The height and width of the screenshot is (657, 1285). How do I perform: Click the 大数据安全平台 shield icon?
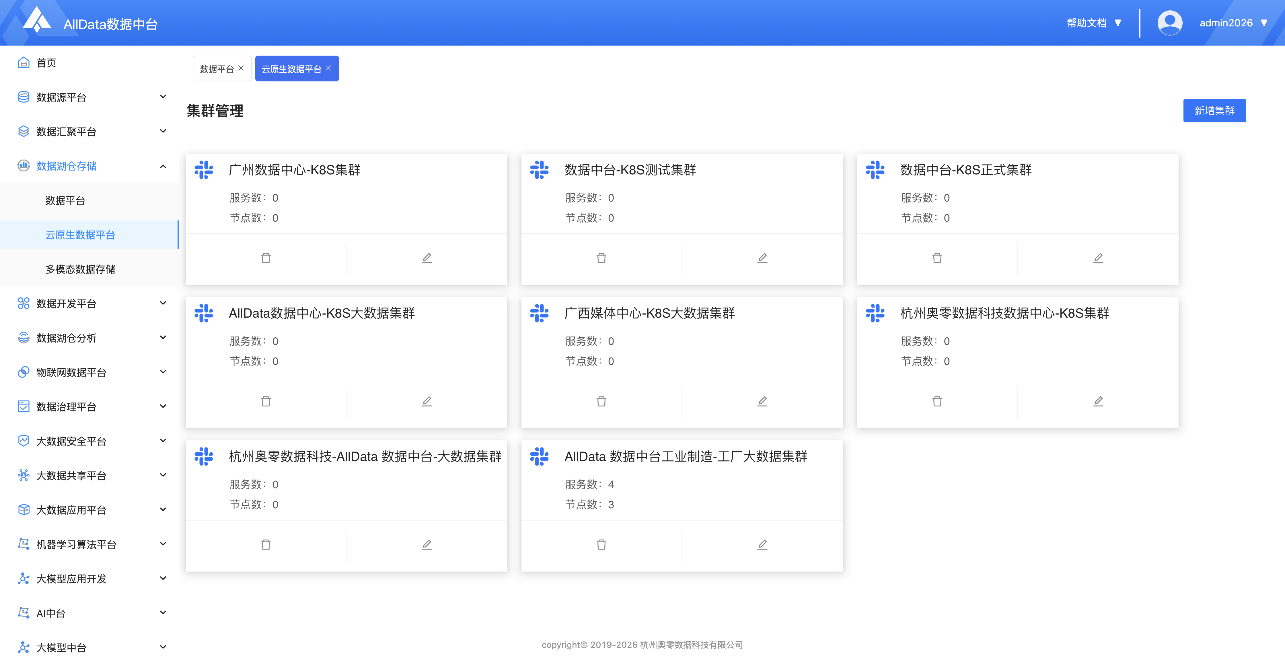tap(24, 441)
